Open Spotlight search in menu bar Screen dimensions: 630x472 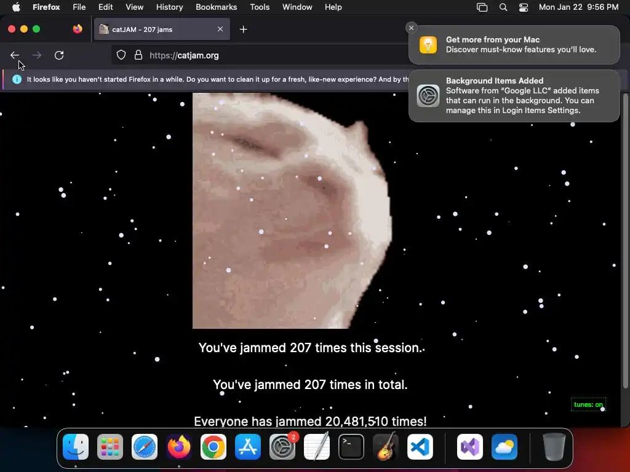coord(503,7)
